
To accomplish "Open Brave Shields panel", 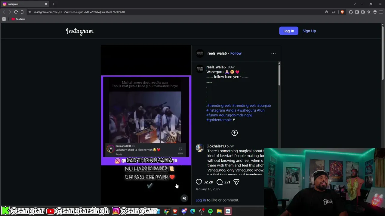I will click(342, 12).
